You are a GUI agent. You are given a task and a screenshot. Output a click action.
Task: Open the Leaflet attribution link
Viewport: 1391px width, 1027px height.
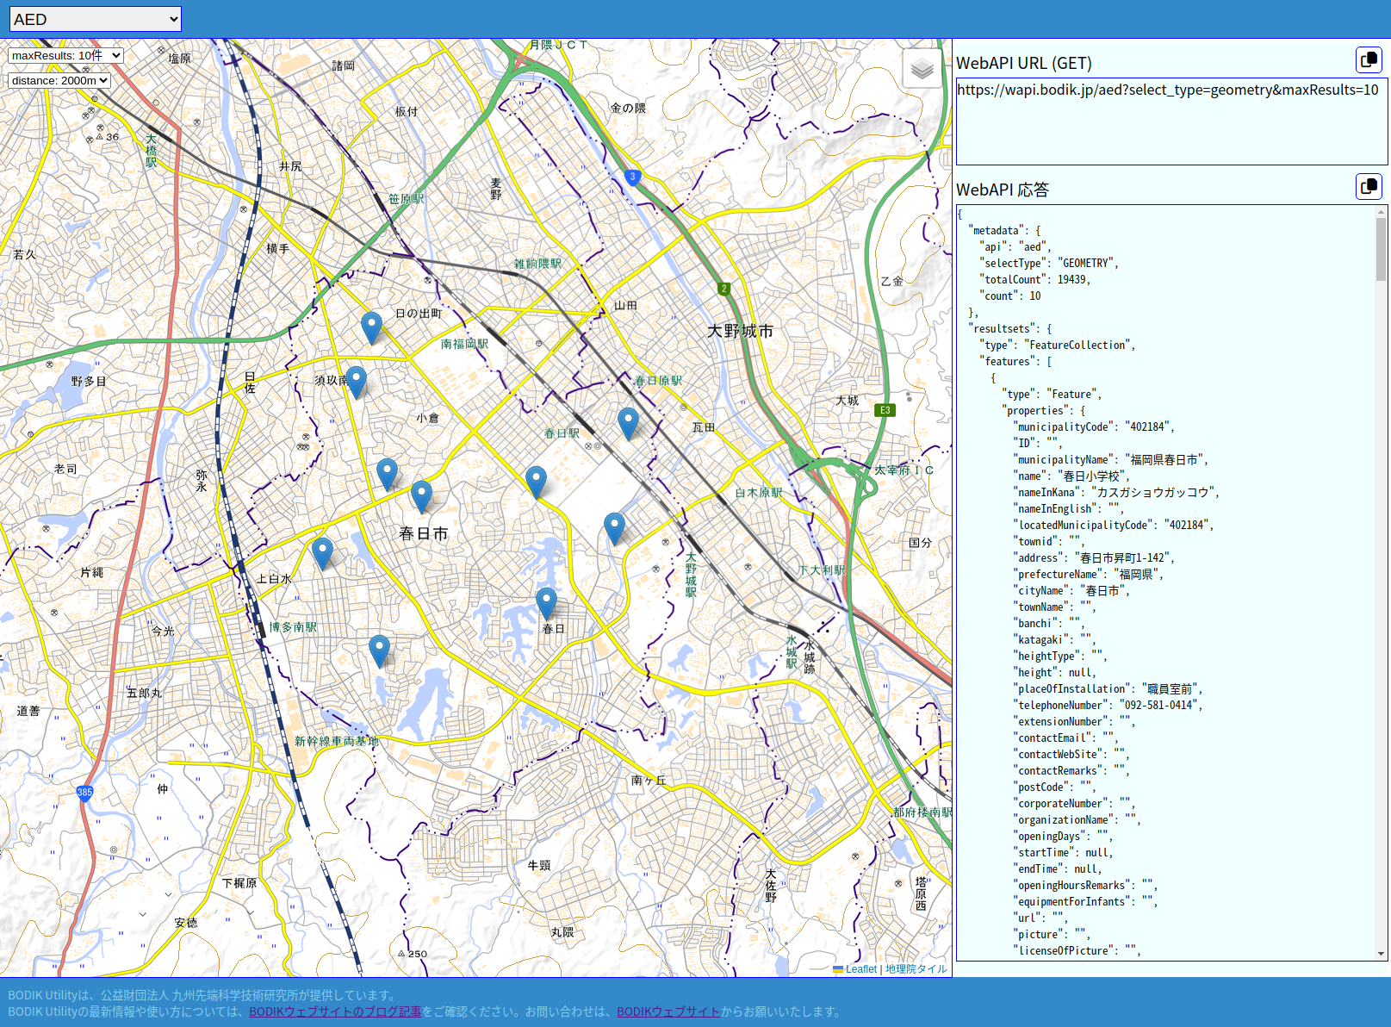[x=860, y=969]
